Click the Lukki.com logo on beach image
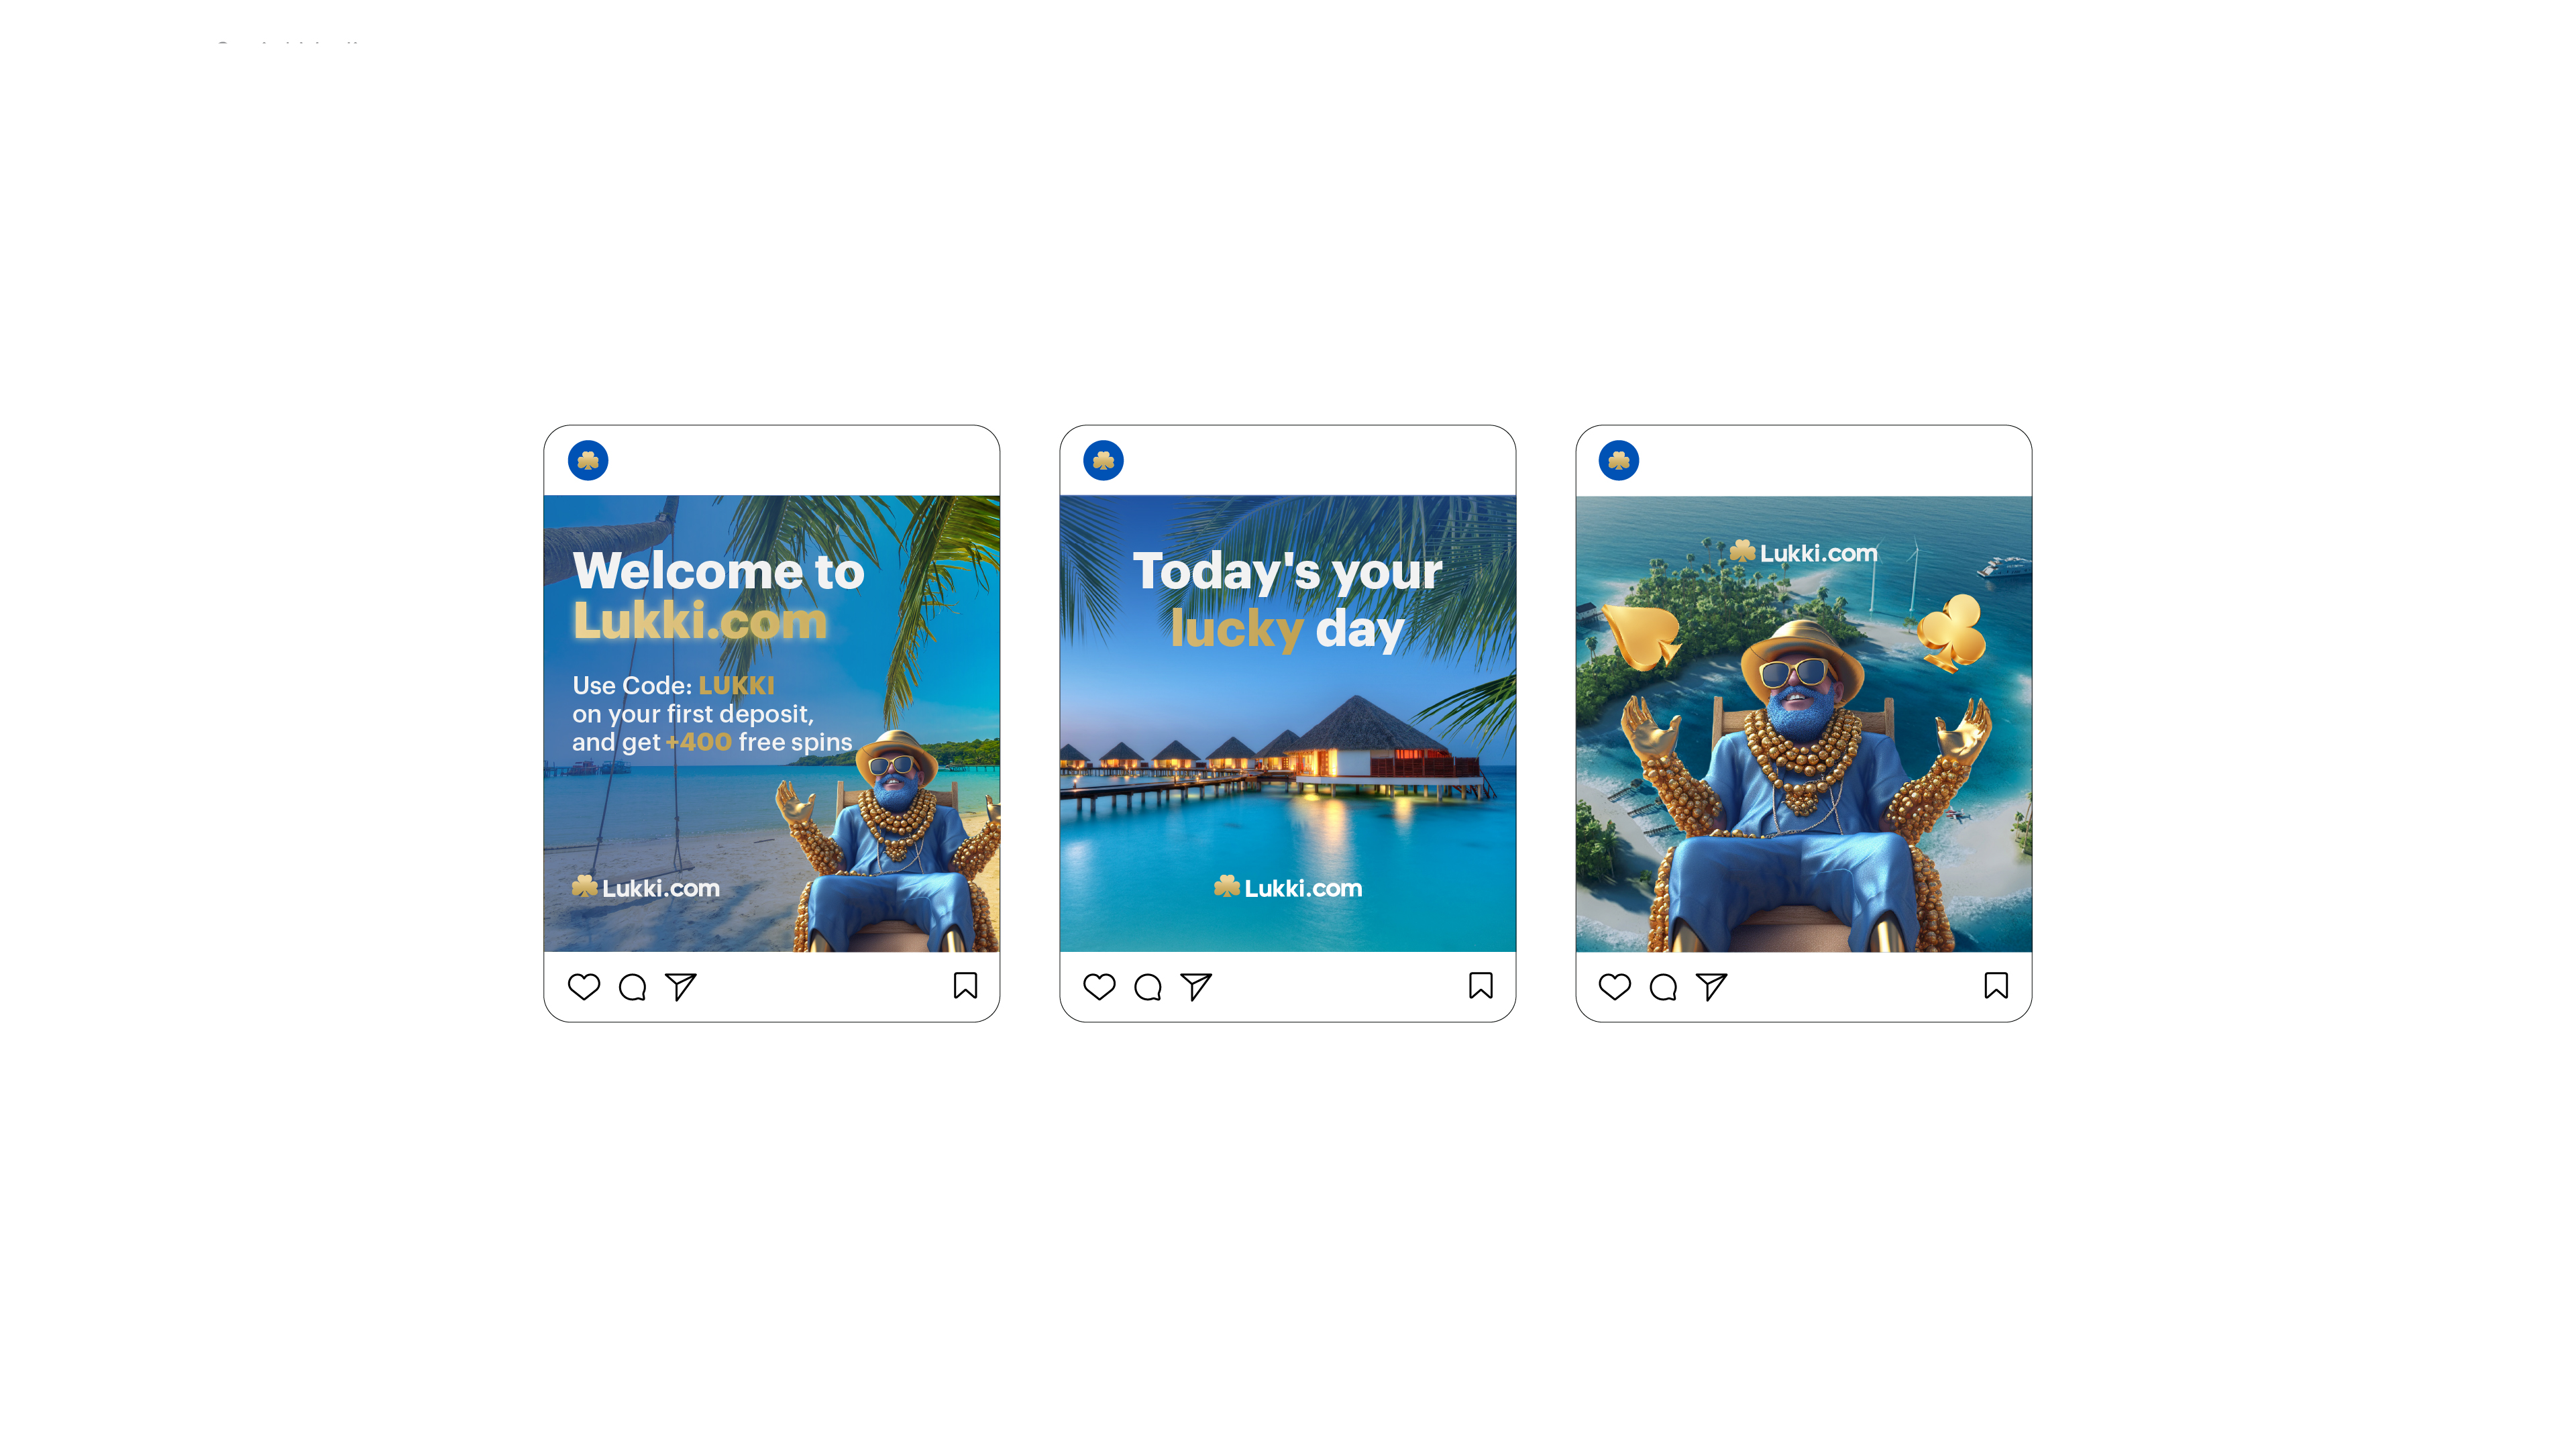This screenshot has width=2576, height=1449. [646, 887]
